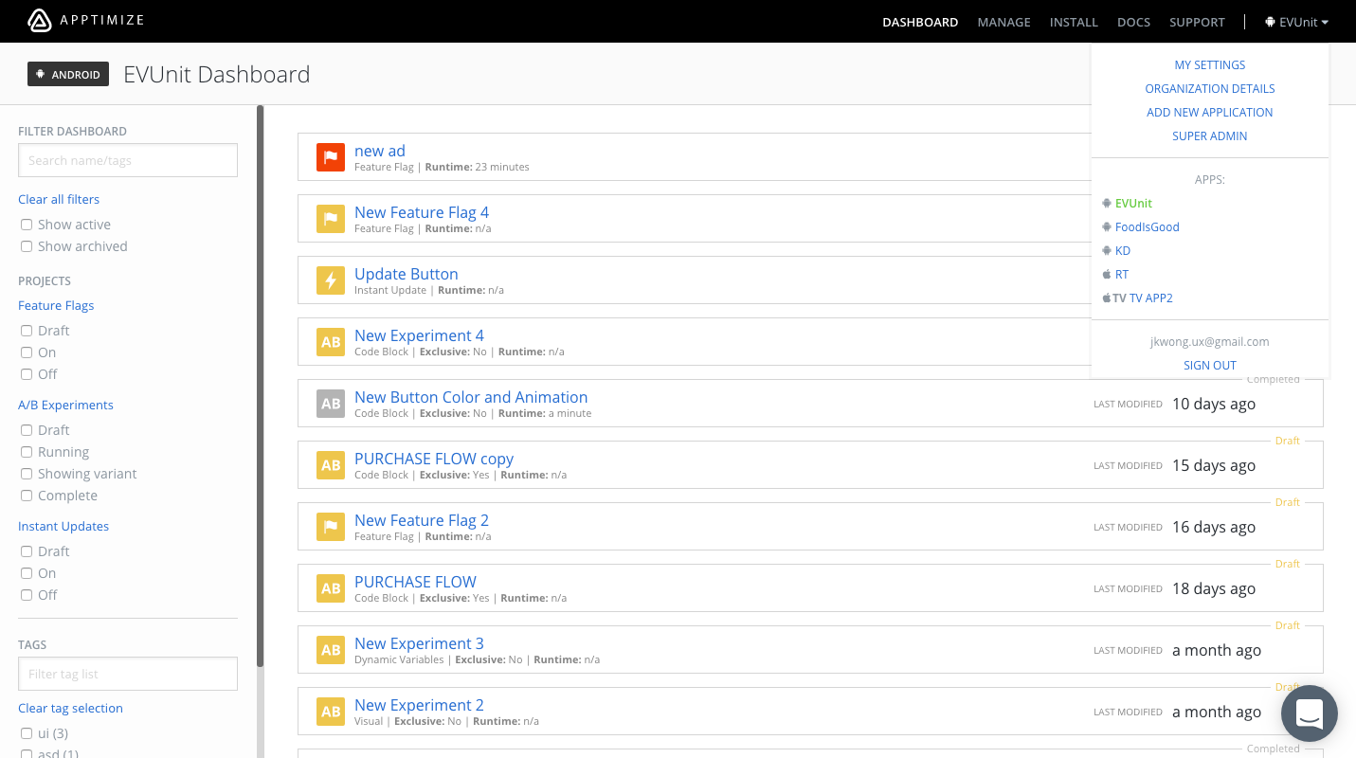
Task: Check Draft under Instant Updates
Action: [x=27, y=551]
